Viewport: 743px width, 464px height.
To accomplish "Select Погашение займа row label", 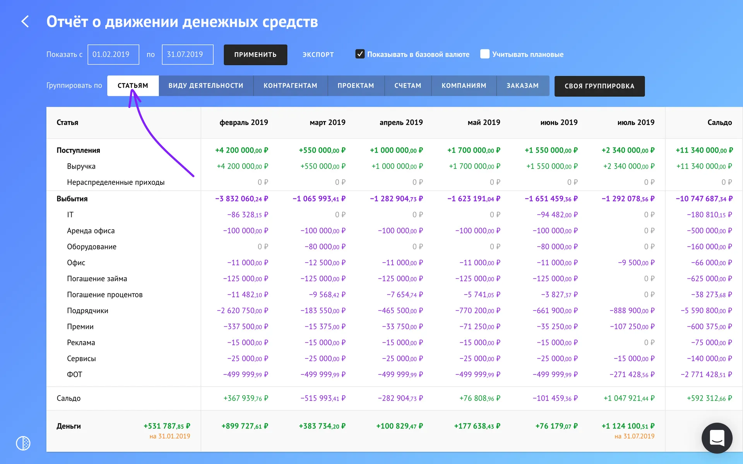I will pos(97,278).
